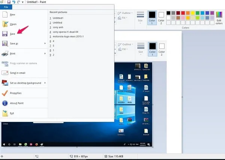Click the About Paint info icon
Image resolution: width=225 pixels, height=160 pixels.
(x=5, y=103)
